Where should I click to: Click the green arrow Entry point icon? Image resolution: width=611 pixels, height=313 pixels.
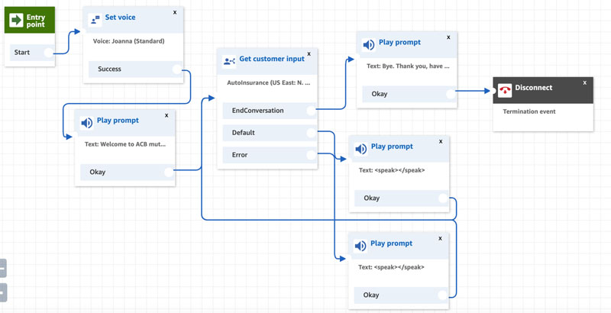point(16,21)
